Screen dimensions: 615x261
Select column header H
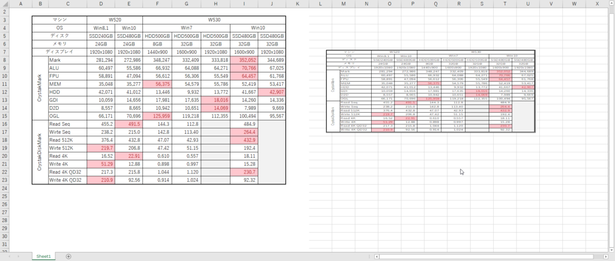click(216, 4)
